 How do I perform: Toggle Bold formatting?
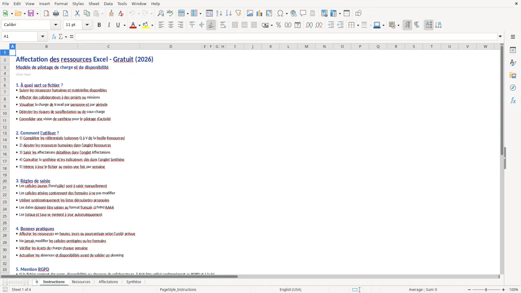coord(99,25)
